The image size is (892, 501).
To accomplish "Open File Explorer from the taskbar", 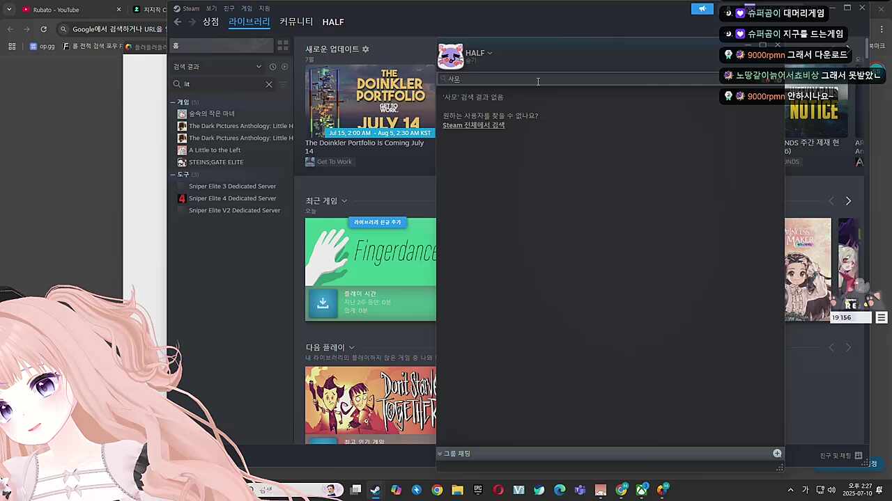I will click(457, 490).
